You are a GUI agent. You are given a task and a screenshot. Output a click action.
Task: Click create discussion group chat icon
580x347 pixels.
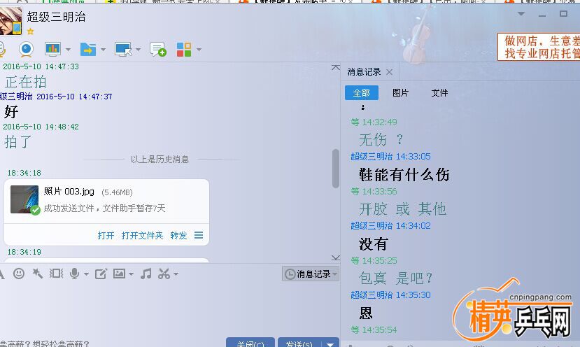click(x=158, y=50)
